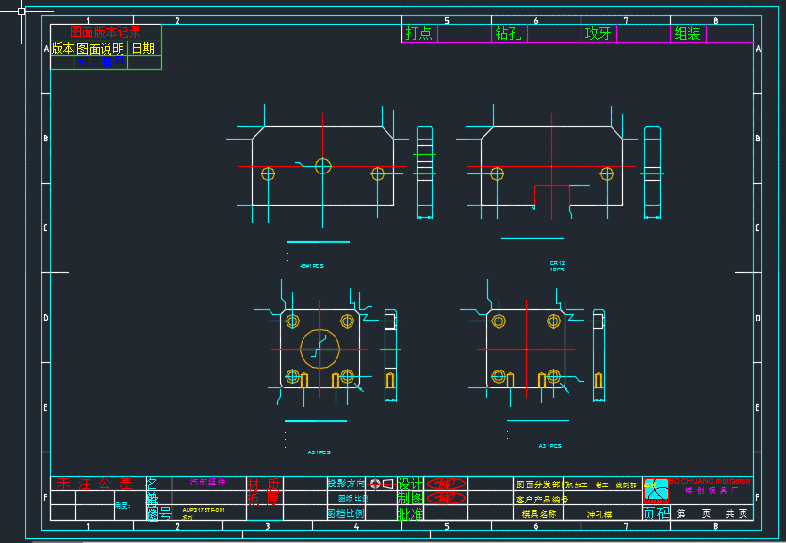This screenshot has width=786, height=543.
Task: Click the 页码 page number label
Action: [x=656, y=513]
